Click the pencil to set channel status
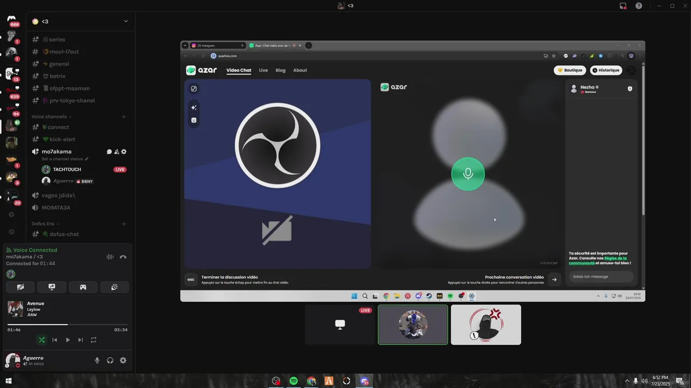The width and height of the screenshot is (691, 388). (x=86, y=159)
